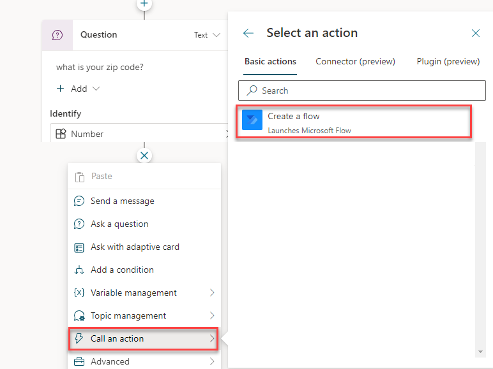Click the adaptive card icon
This screenshot has width=493, height=369.
(79, 247)
